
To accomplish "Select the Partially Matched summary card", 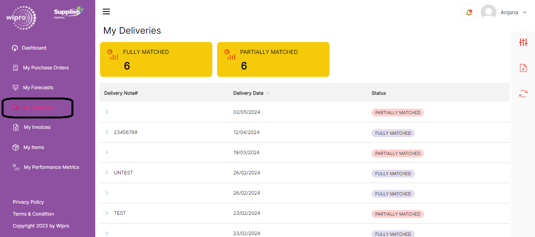I will 273,59.
